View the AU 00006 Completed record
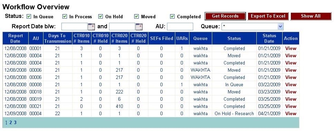The image size is (334, 131). tap(291, 78)
